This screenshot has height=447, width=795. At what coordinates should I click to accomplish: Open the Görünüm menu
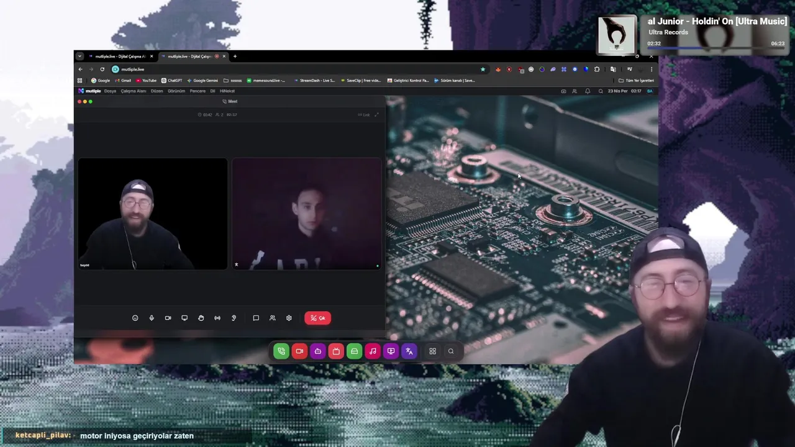coord(176,91)
